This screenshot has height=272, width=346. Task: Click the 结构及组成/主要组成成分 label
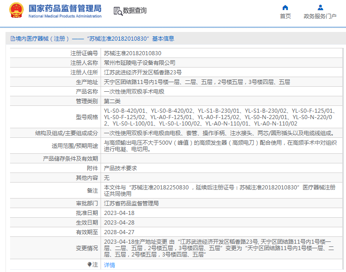coord(66,133)
